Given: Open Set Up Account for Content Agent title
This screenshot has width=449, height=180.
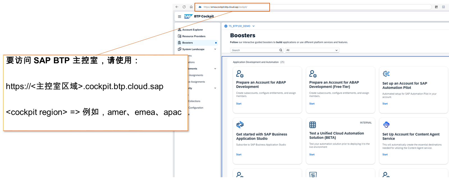Looking at the screenshot, I should [x=411, y=137].
